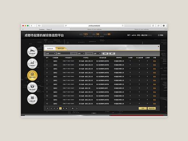The height and width of the screenshot is (141, 188).
Task: Select the gold highlighted tab in dialog
Action: click(61, 48)
